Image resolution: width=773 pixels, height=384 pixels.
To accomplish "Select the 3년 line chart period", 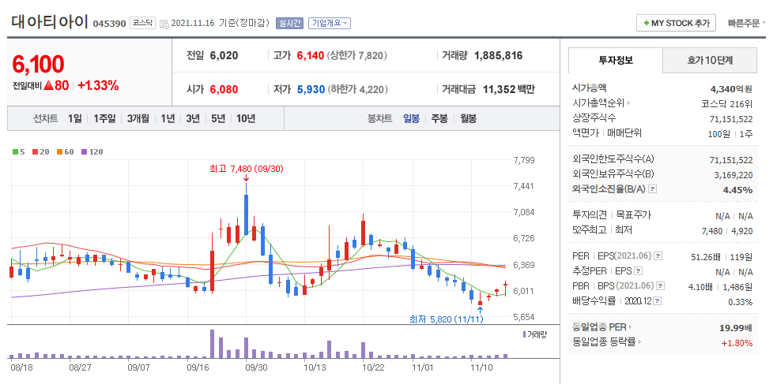I will click(193, 118).
